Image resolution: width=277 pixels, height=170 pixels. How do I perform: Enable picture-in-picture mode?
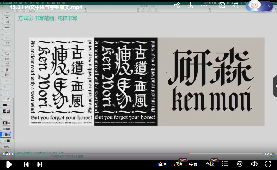(x=221, y=6)
